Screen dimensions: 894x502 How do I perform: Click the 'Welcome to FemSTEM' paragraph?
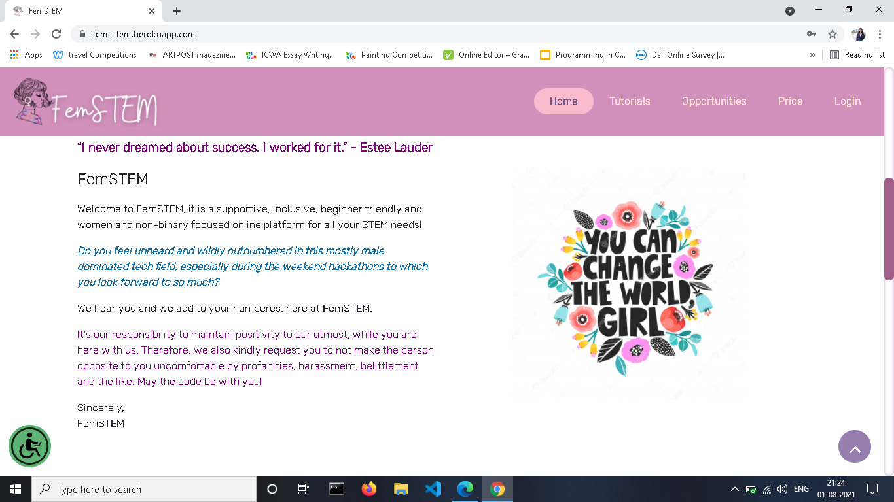coord(249,217)
